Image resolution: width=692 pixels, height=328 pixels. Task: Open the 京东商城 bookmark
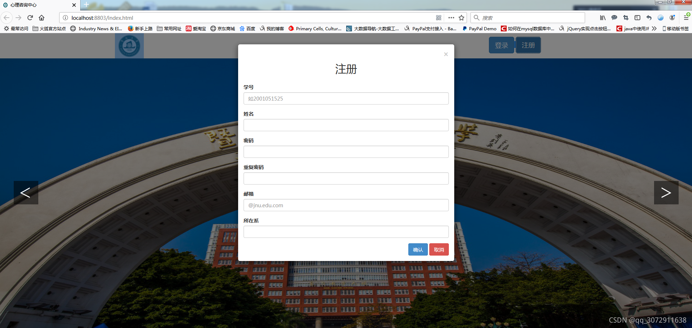tap(223, 28)
